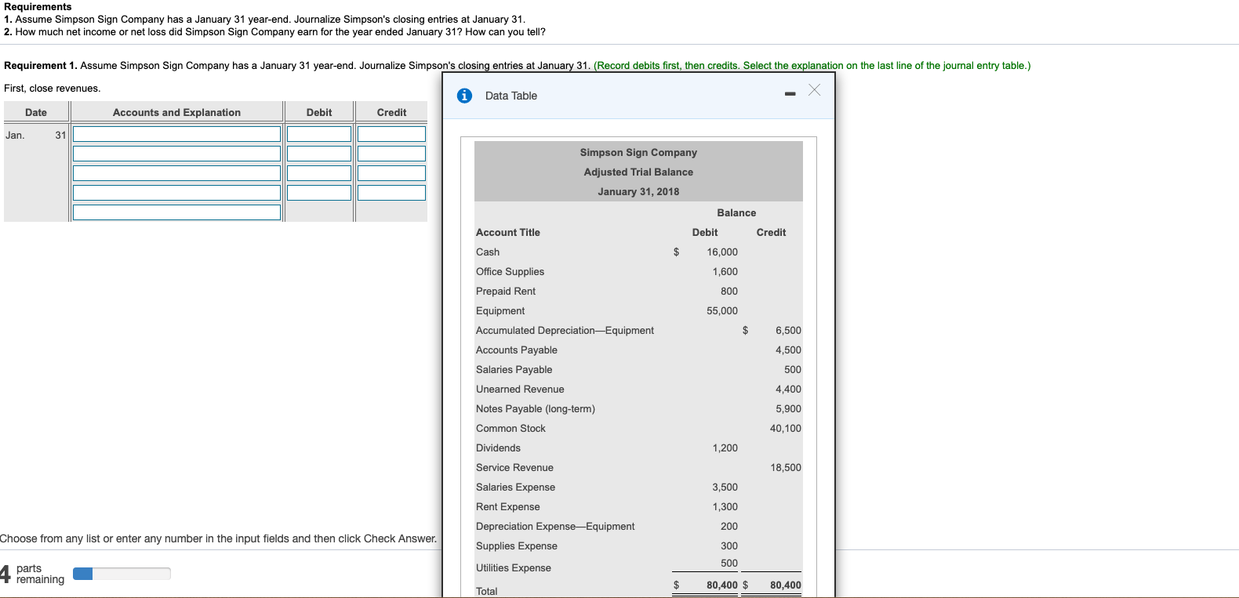Click the Salaries Payable label

point(514,369)
